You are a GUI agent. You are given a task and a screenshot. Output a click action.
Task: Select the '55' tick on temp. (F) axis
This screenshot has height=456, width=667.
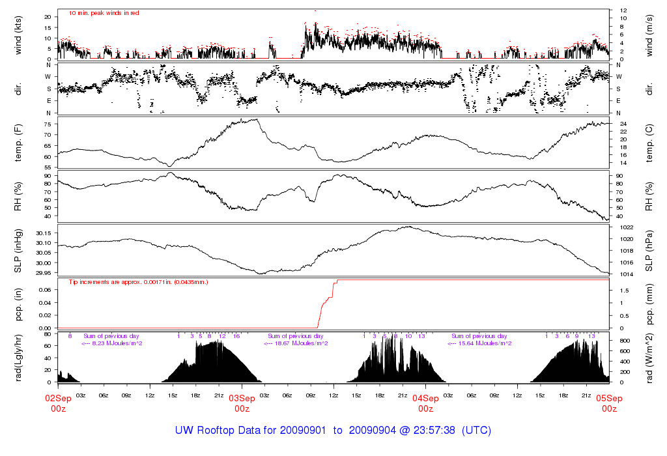(x=48, y=167)
